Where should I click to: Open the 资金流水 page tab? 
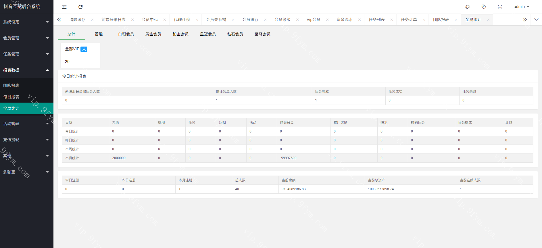pos(344,20)
